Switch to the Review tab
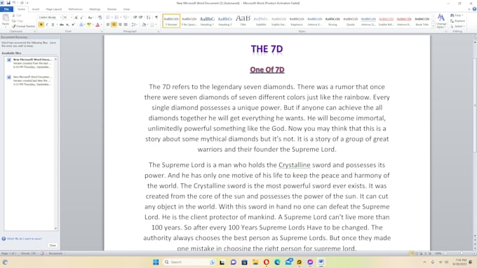Screen dimensions: 477x268 pos(112,9)
